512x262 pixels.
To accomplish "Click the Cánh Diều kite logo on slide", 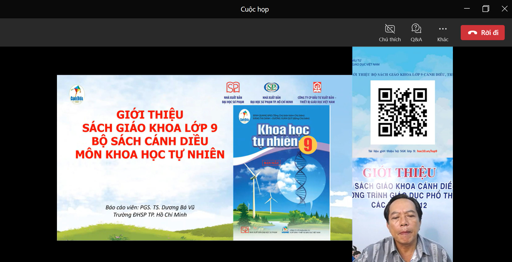I will click(x=77, y=94).
